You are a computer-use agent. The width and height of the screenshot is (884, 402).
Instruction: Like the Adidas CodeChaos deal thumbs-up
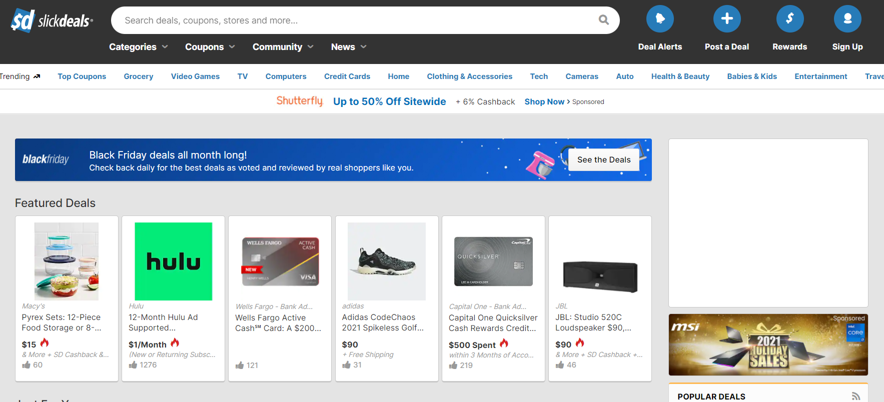(x=346, y=365)
